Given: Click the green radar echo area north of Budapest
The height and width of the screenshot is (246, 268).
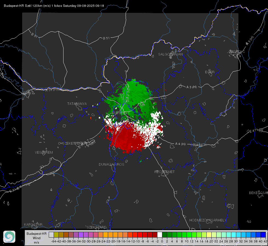Looking at the screenshot, I should (x=135, y=96).
